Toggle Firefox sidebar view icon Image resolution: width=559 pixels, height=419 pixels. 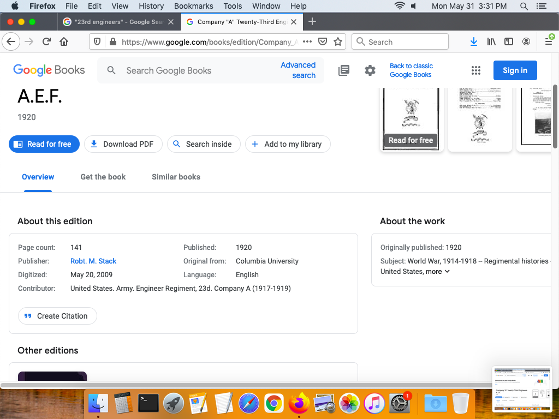coord(509,42)
